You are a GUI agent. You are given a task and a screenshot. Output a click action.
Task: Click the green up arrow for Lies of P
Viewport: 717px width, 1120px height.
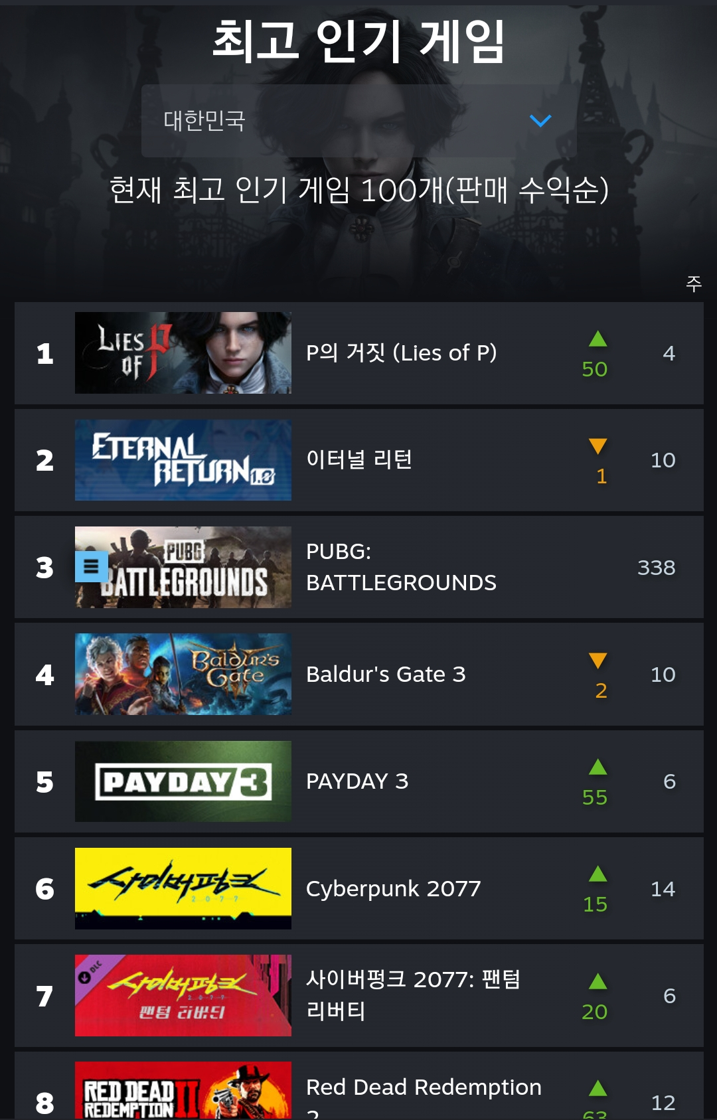[x=597, y=339]
